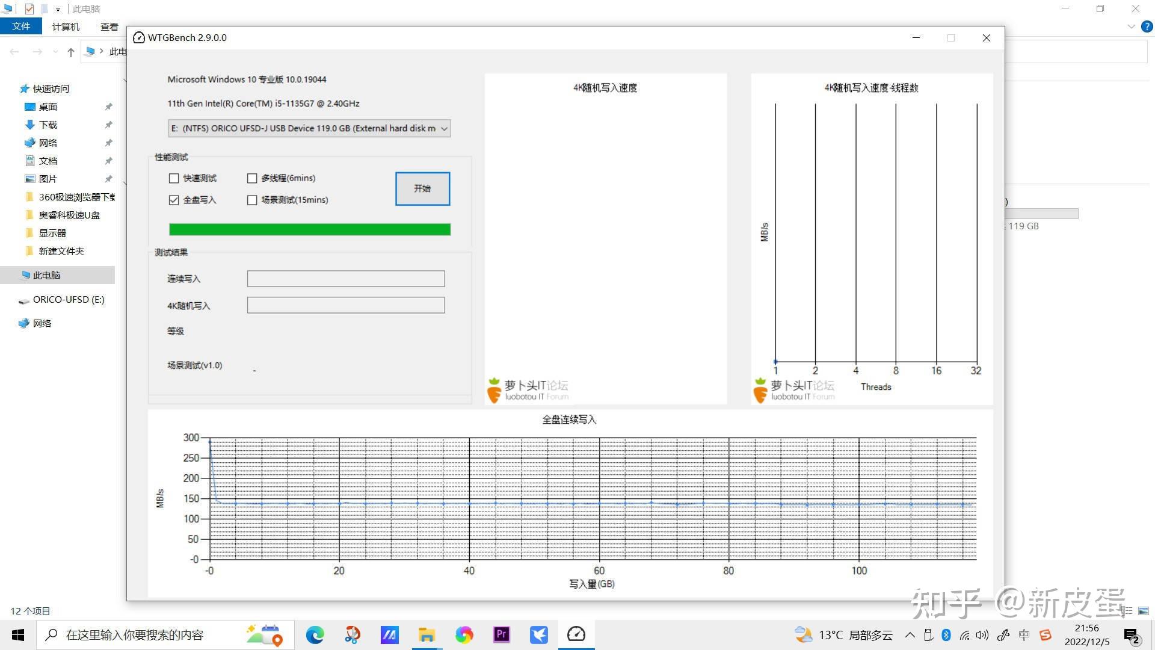1155x650 pixels.
Task: Click WTGBench speedometer taskbar icon
Action: tap(576, 634)
